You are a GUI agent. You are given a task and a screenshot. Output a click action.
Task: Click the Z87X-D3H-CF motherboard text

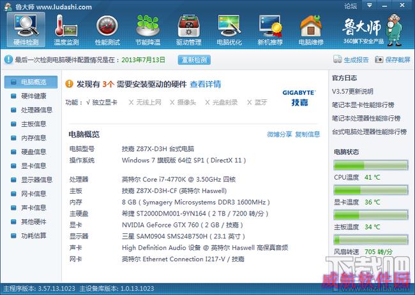click(x=174, y=191)
